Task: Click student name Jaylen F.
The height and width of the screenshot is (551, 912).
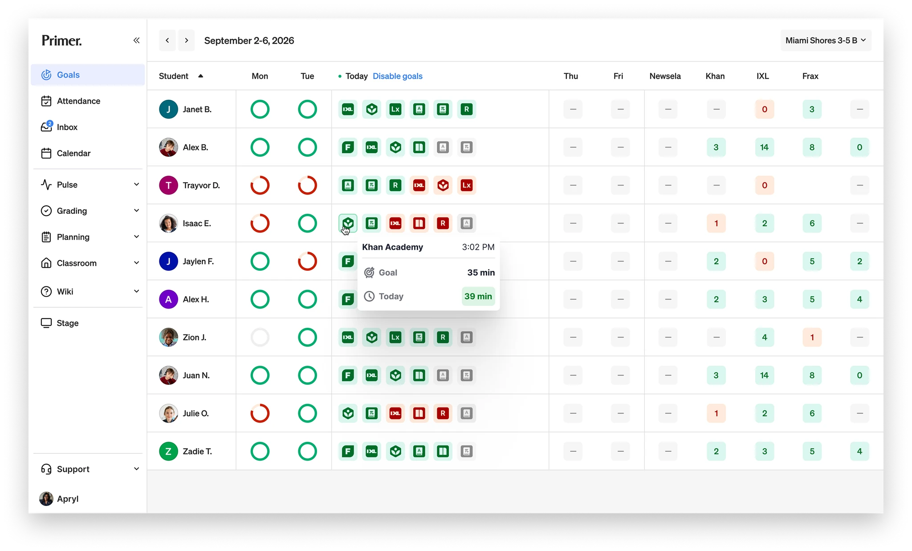Action: click(x=198, y=261)
